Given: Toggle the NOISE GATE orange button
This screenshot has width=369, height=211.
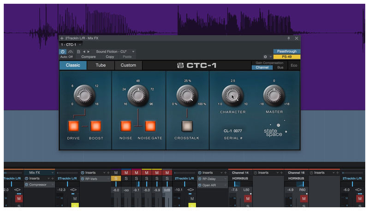Looking at the screenshot, I should (x=150, y=126).
